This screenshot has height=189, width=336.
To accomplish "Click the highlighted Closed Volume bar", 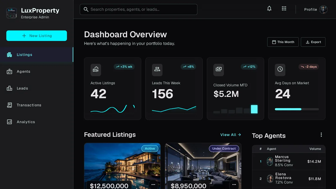I will point(254,109).
